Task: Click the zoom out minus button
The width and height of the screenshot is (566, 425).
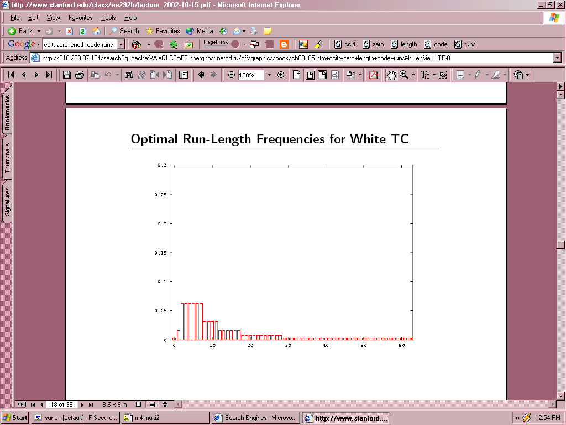Action: (x=232, y=75)
